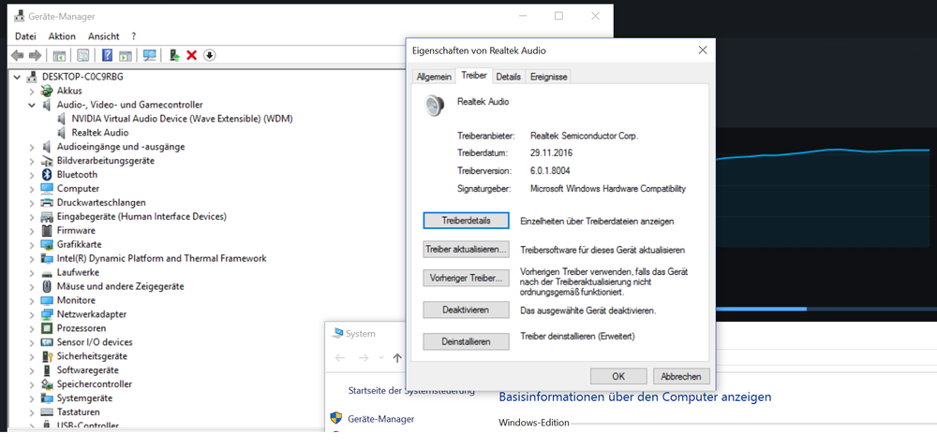
Task: Open Help via blue question mark icon
Action: point(108,55)
